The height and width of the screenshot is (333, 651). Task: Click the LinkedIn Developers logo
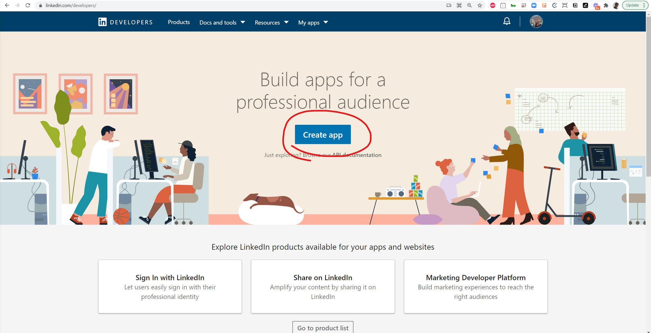tap(125, 22)
